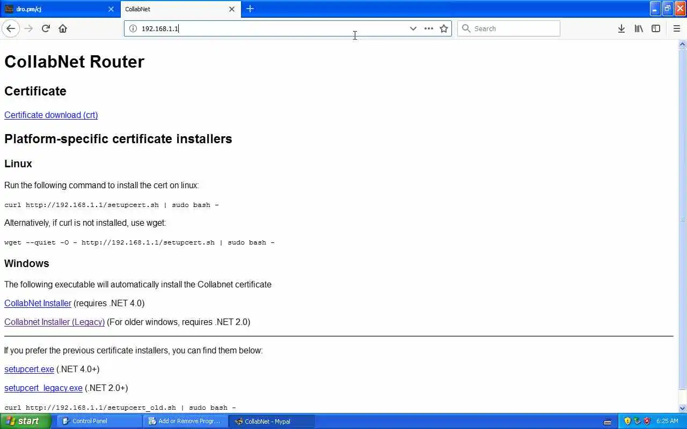Click the yellow shield tray icon
This screenshot has width=687, height=429.
pos(627,421)
